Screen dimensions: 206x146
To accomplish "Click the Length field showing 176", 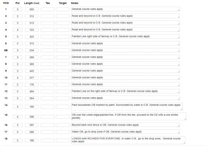I will 32,85.
